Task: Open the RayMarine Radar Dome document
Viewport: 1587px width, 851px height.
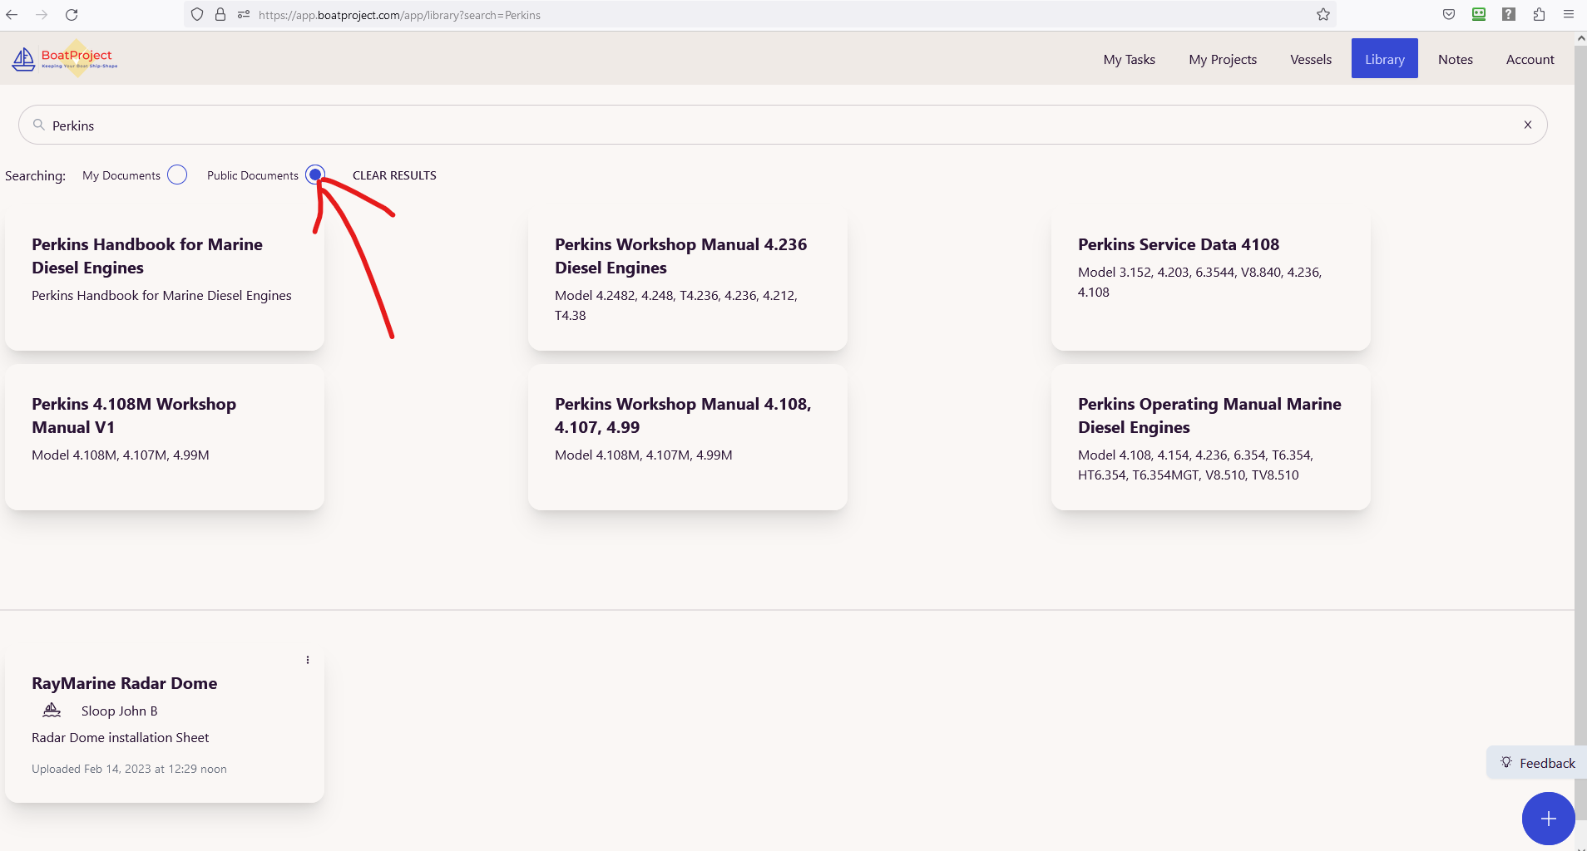Action: [x=165, y=723]
